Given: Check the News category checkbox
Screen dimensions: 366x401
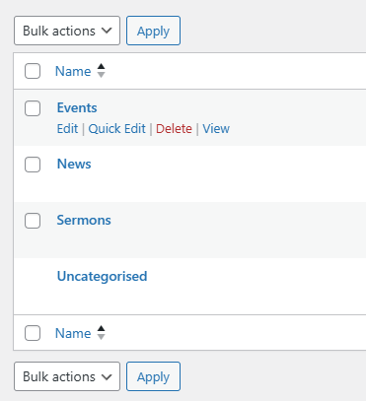Looking at the screenshot, I should coord(33,165).
